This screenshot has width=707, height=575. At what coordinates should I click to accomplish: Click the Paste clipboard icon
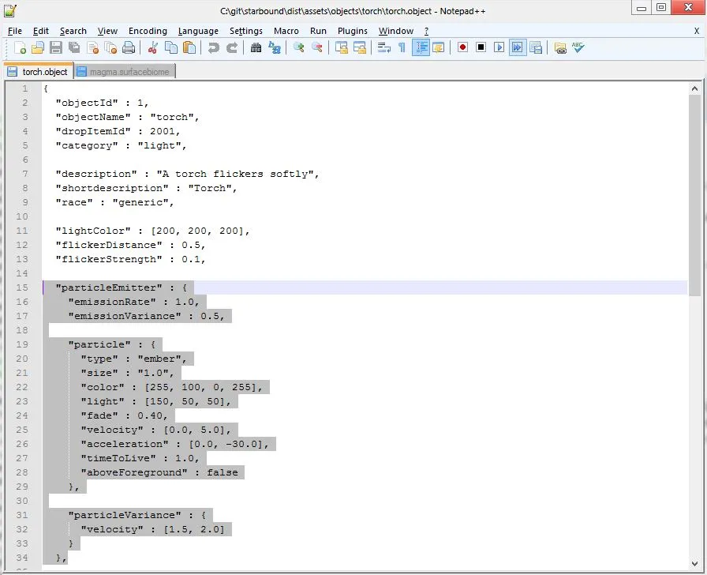pyautogui.click(x=189, y=47)
